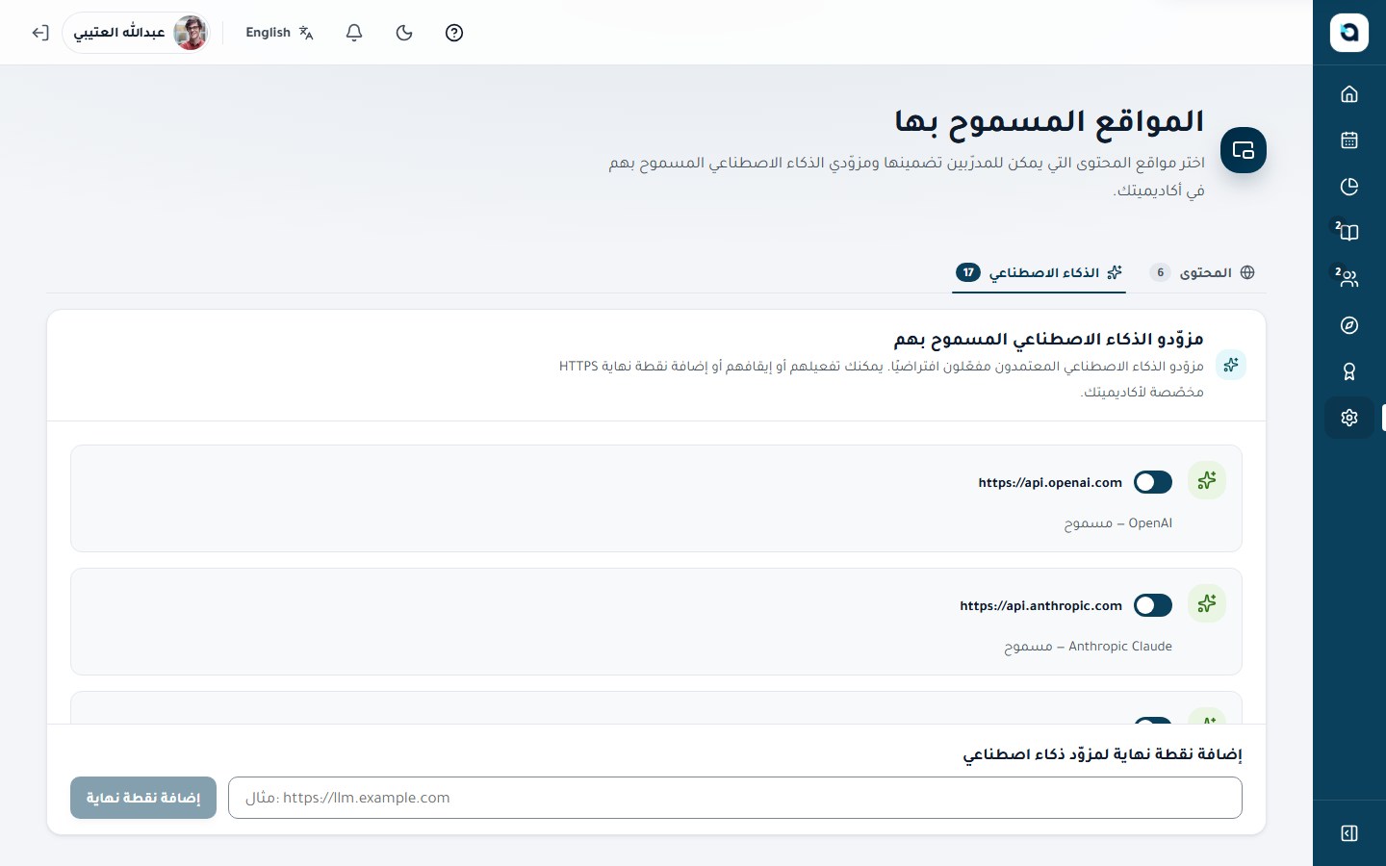The width and height of the screenshot is (1386, 866).
Task: Open عبدالله العتيبي profile chip
Action: click(137, 33)
